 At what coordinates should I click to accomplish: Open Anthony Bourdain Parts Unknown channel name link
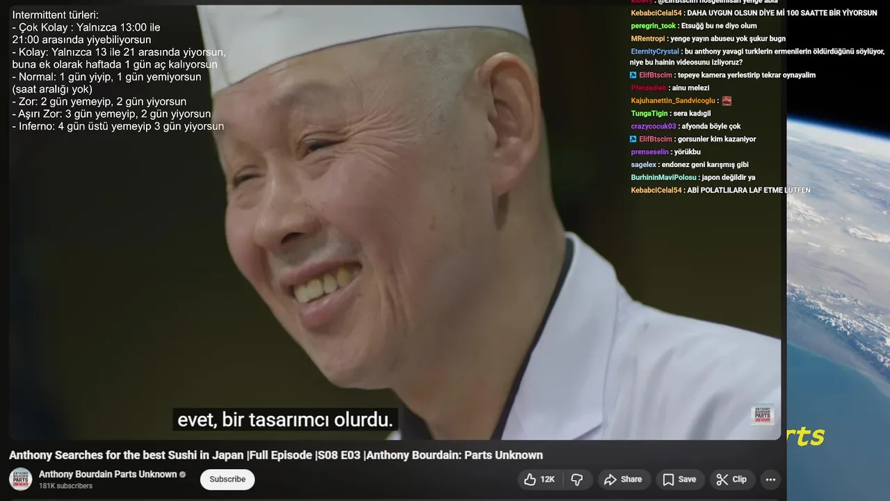coord(108,474)
